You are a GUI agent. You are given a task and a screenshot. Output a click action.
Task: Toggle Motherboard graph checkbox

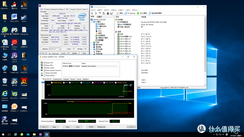click(52, 83)
